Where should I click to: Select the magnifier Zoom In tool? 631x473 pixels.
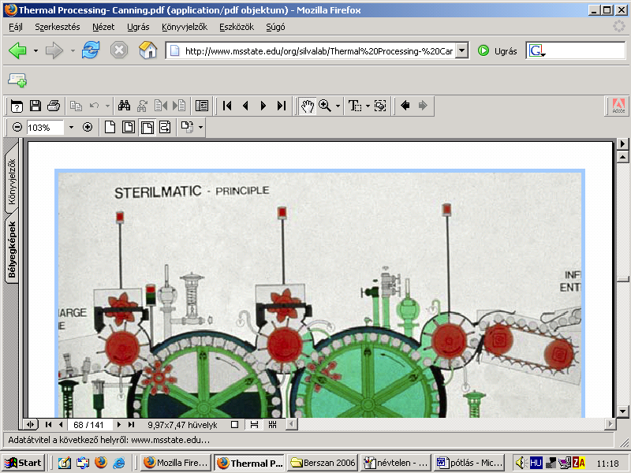324,106
